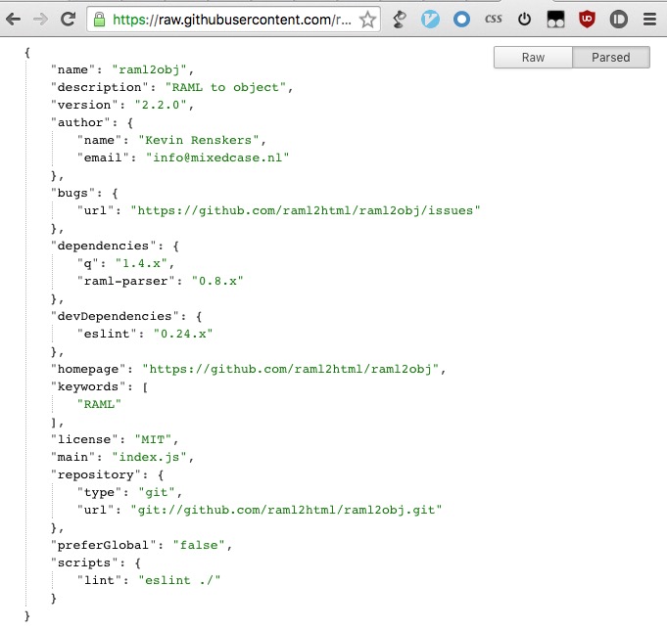Click the browser Back arrow
The image size is (667, 630).
14,19
